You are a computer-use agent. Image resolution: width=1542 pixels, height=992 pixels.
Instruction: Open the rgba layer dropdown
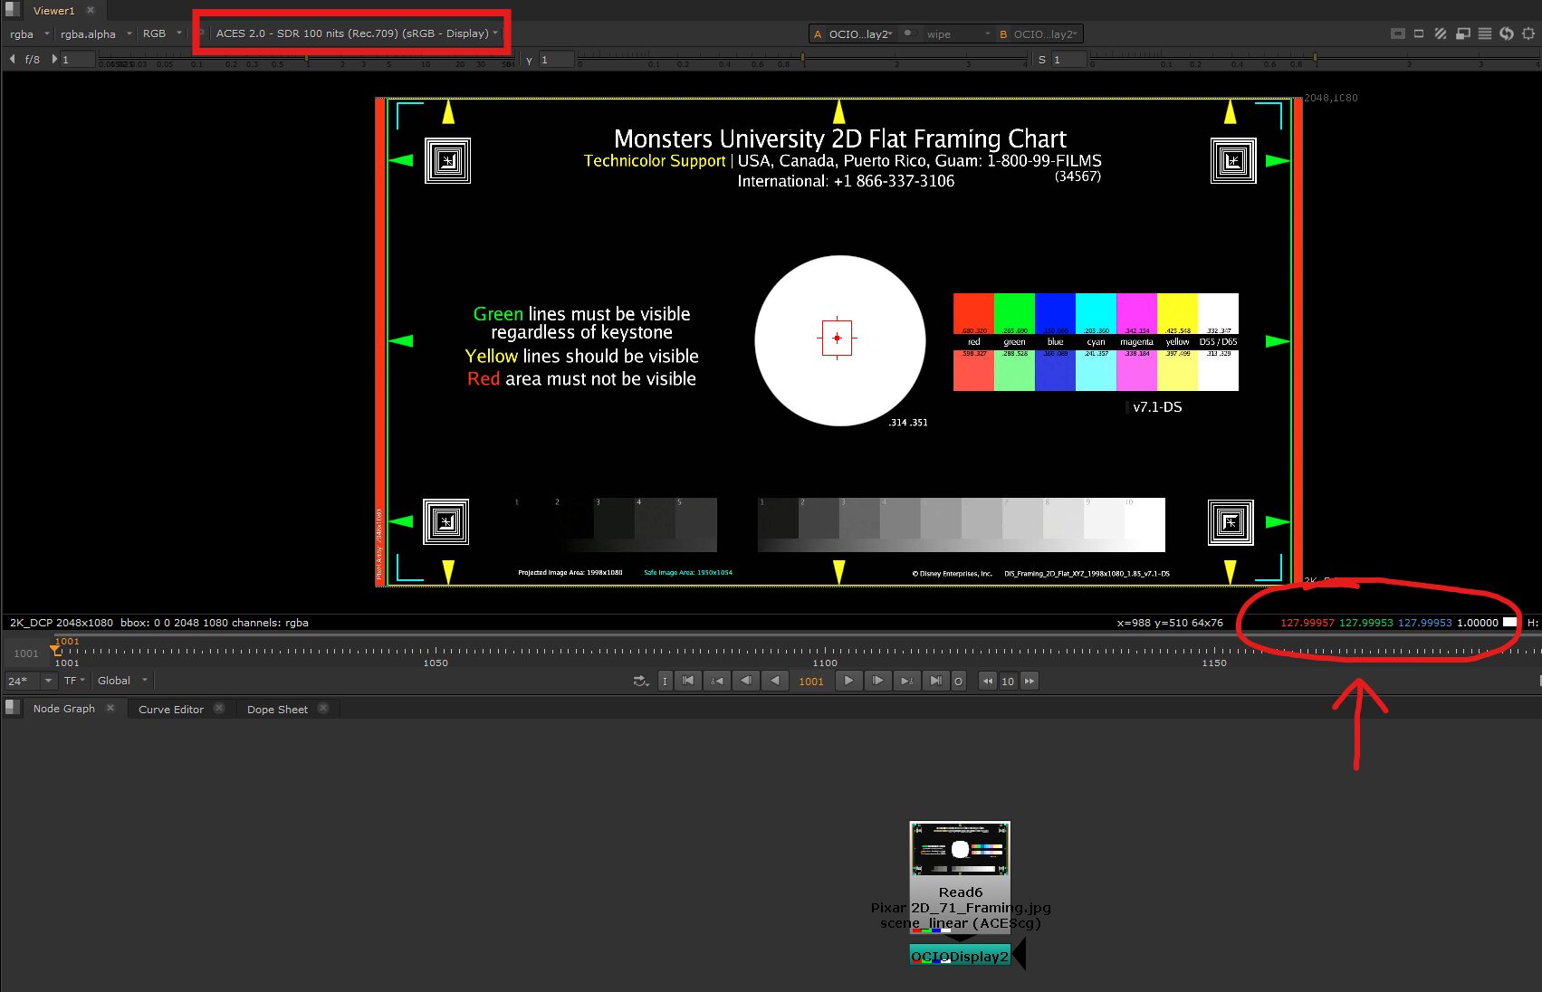[29, 33]
